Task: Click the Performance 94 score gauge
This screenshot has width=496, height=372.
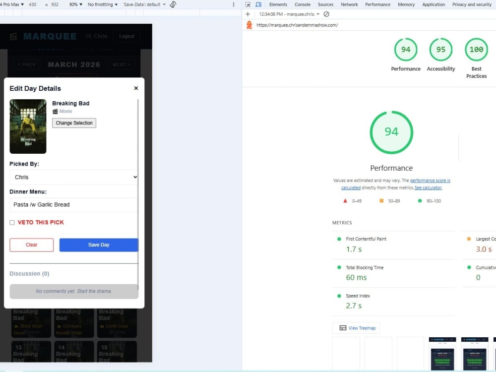Action: tap(406, 50)
